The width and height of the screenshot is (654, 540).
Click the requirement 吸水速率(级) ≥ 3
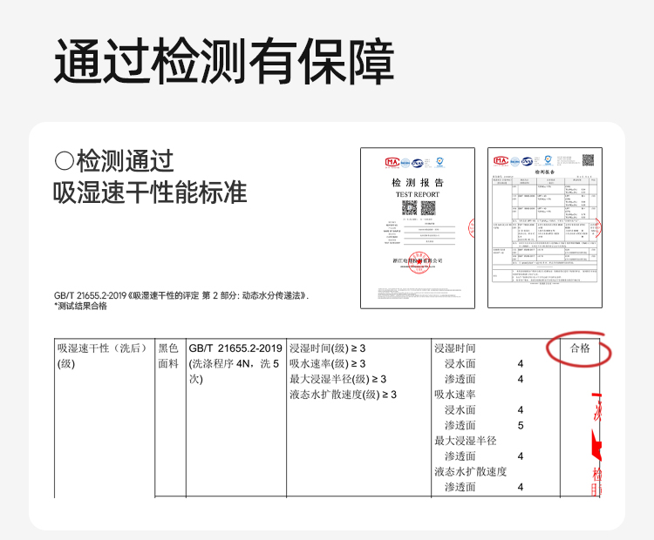(x=327, y=364)
